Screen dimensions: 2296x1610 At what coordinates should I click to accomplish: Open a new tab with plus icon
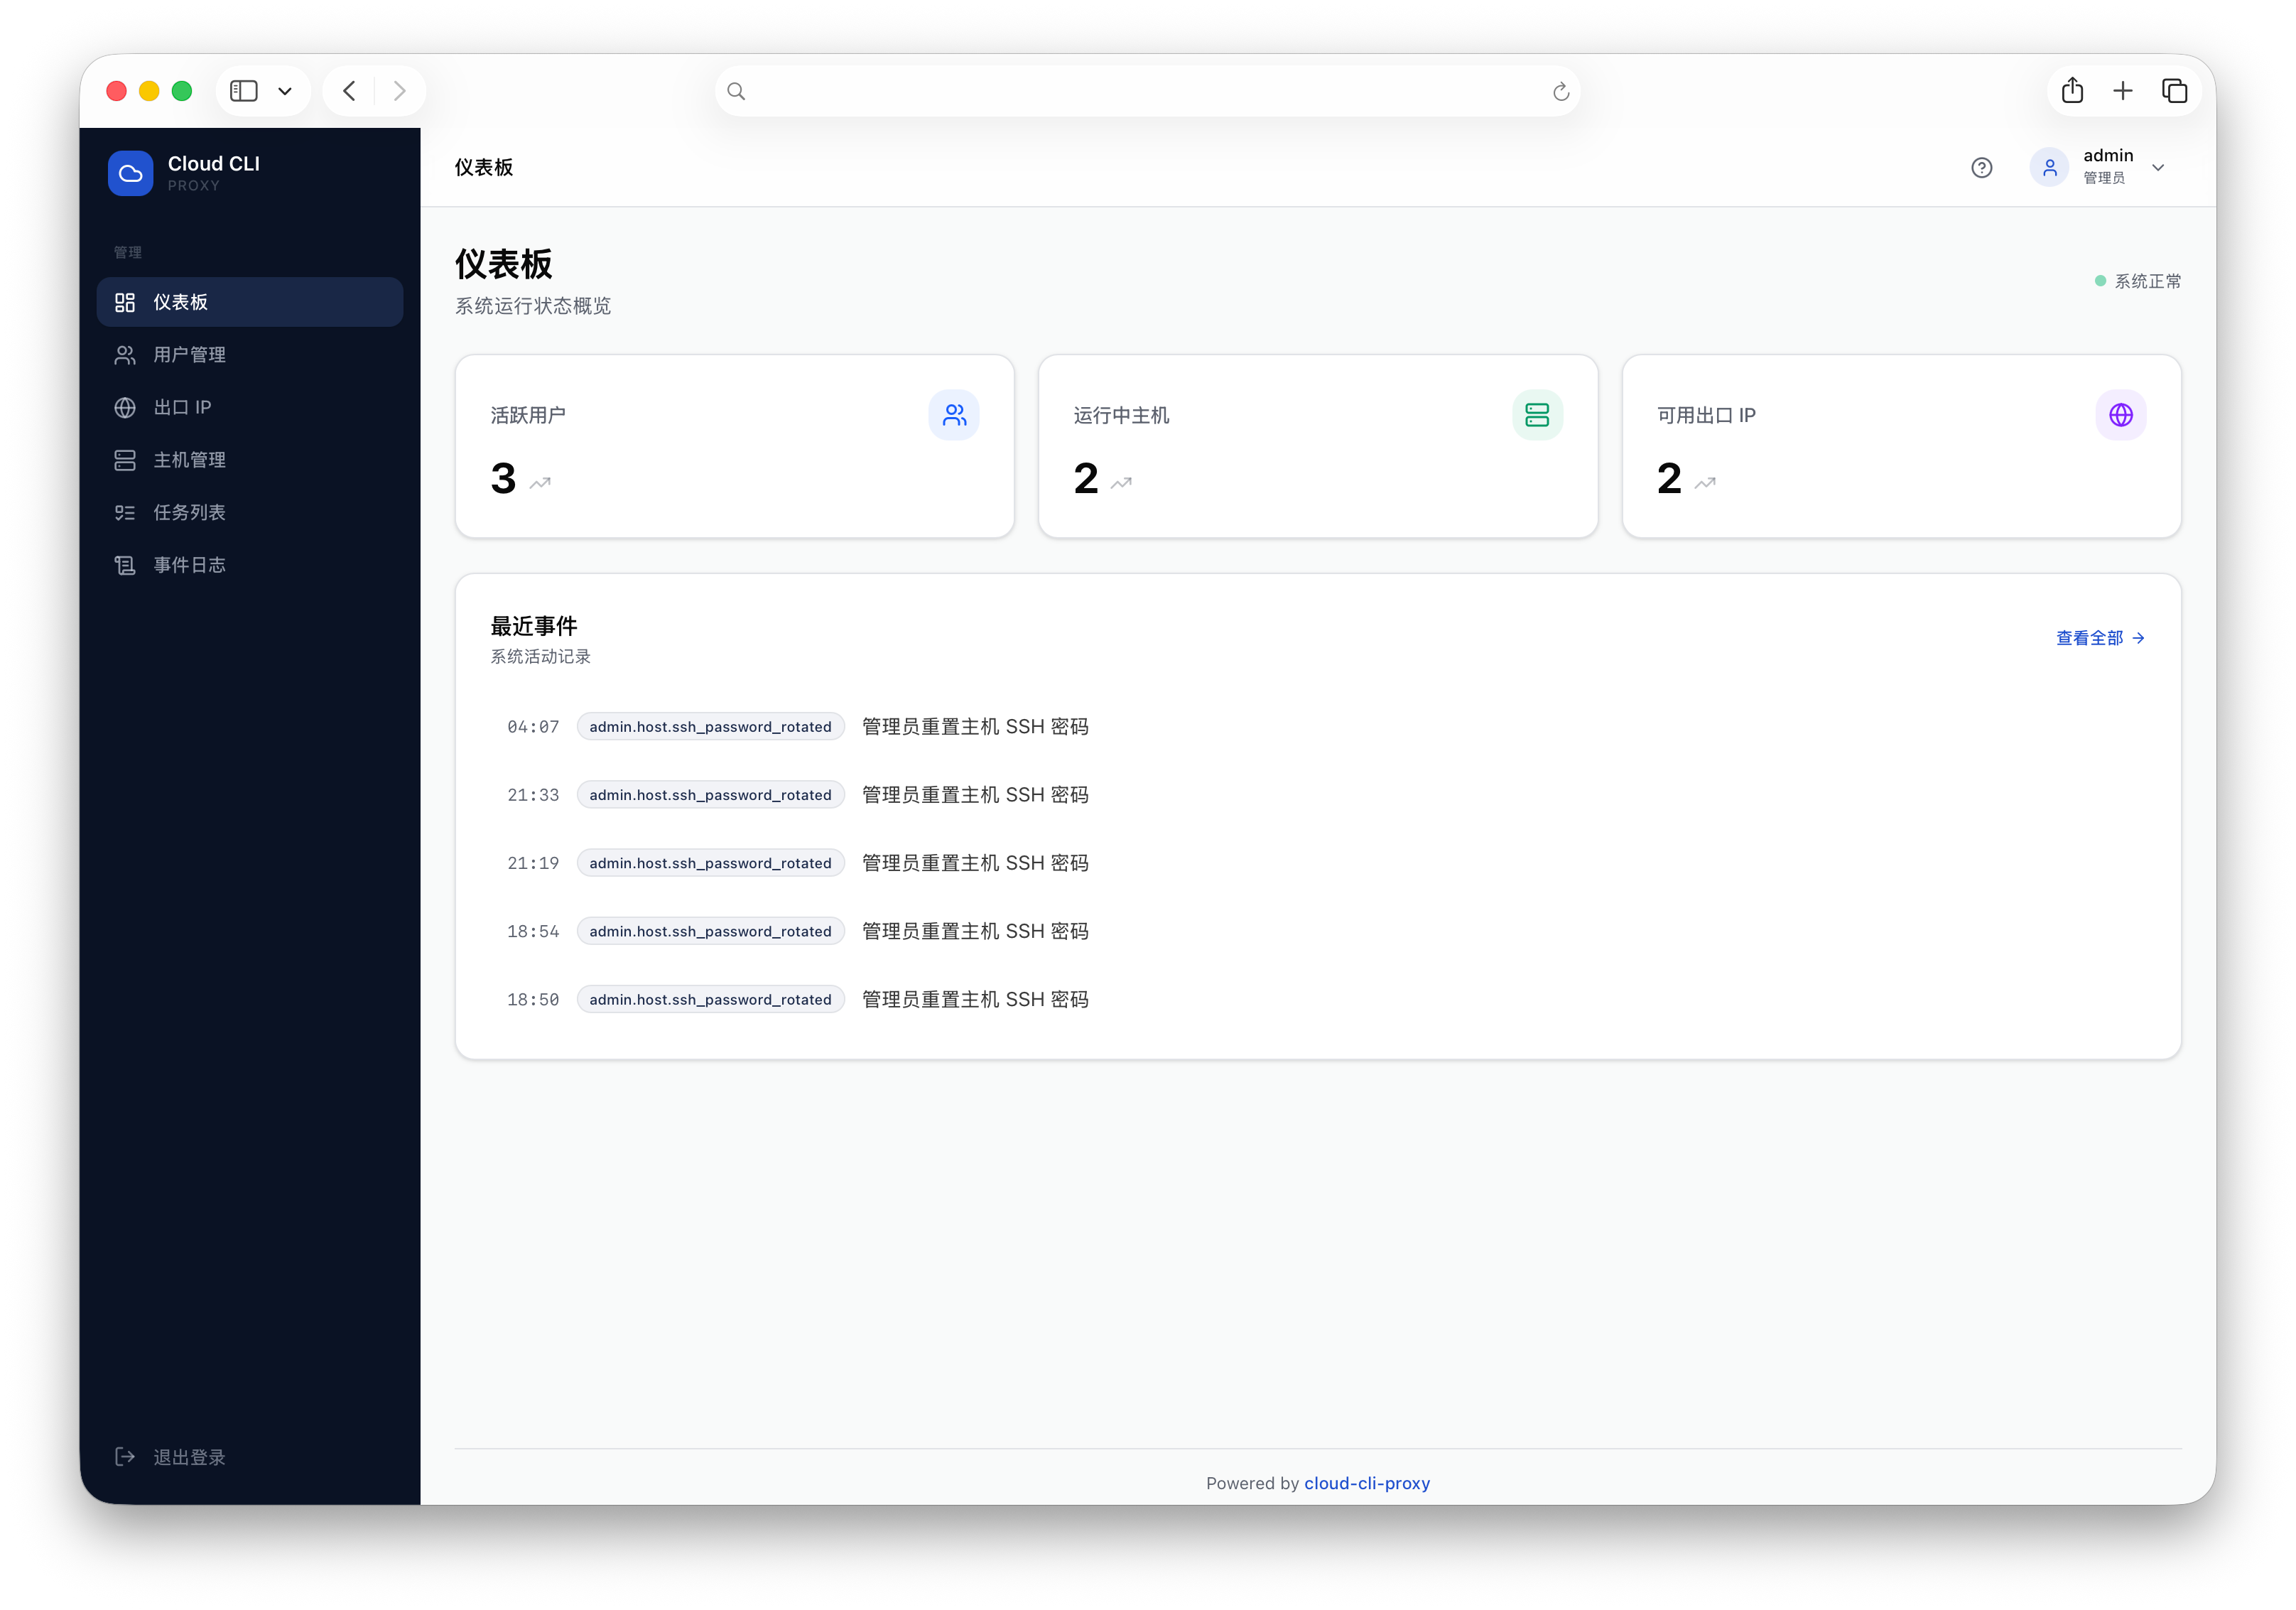coord(2123,91)
